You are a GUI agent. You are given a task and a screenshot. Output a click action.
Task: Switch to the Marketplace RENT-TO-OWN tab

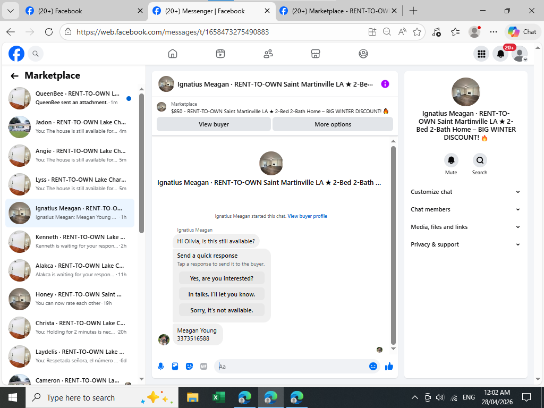[x=338, y=11]
